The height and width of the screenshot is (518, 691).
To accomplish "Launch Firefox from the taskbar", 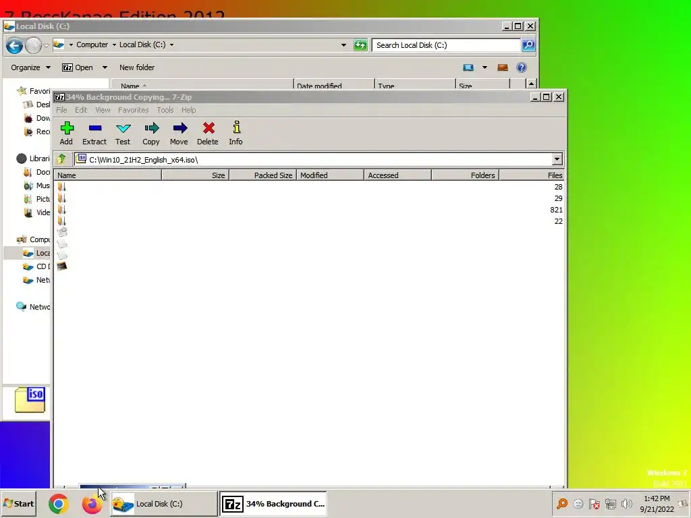I will click(x=92, y=503).
